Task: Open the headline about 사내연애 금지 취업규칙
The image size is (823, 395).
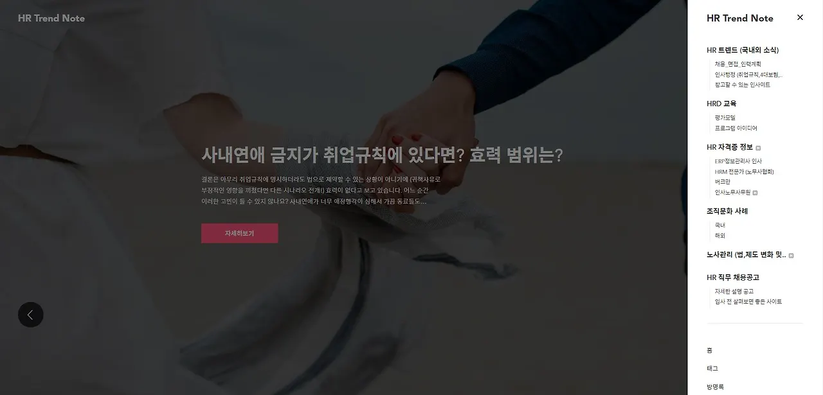Action: 383,155
